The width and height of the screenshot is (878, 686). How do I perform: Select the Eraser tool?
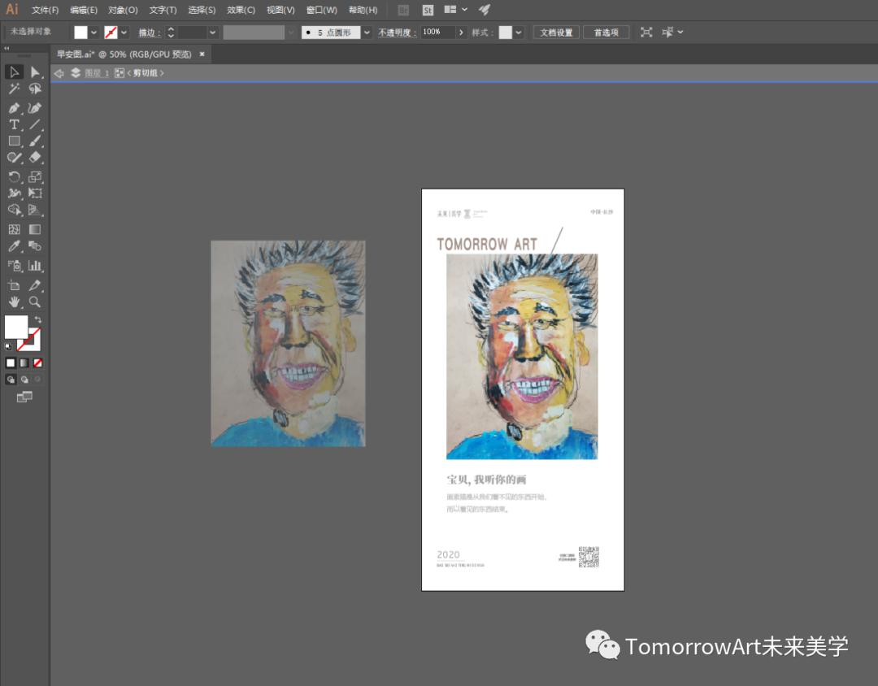pyautogui.click(x=35, y=158)
